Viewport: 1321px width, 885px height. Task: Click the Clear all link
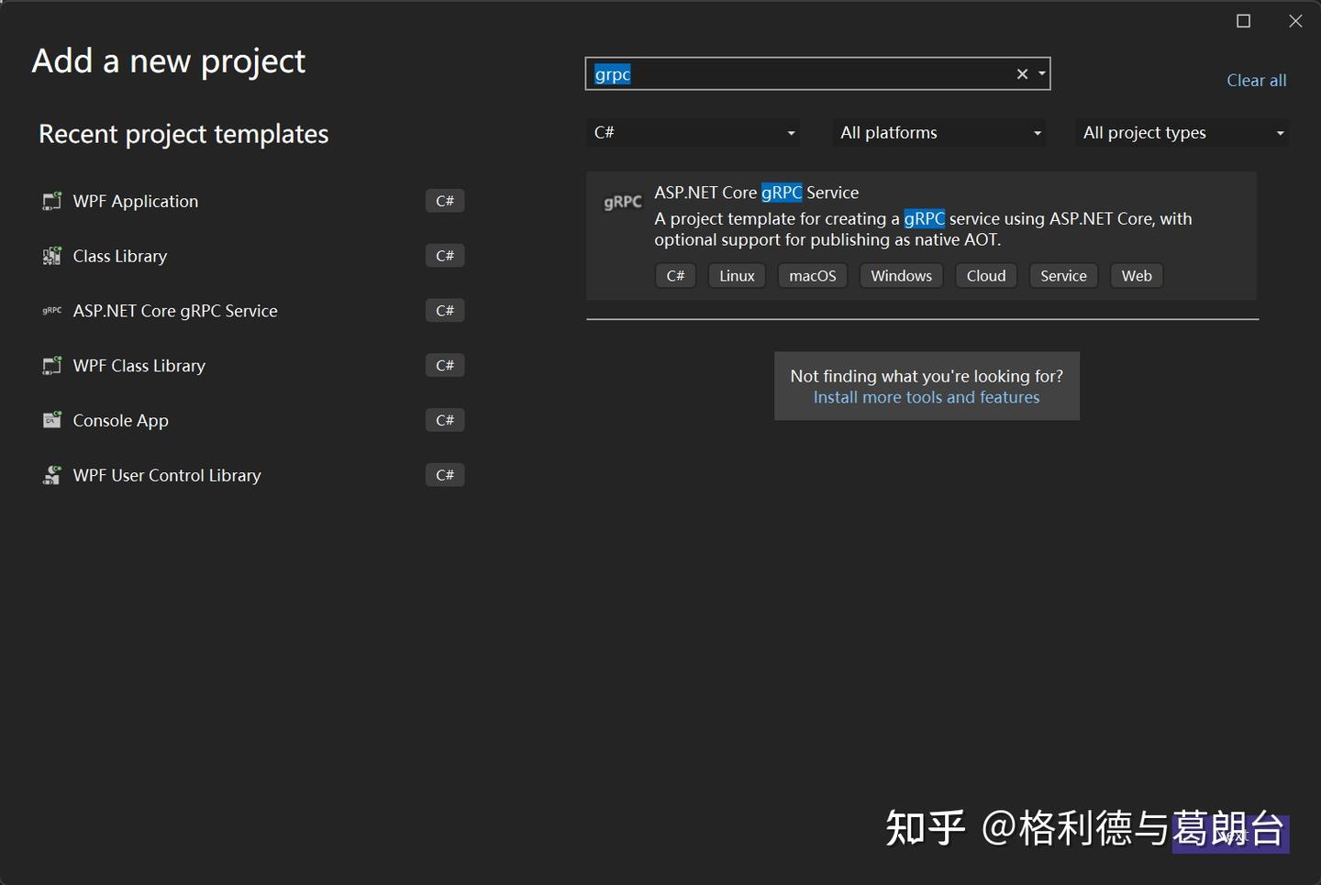1256,80
